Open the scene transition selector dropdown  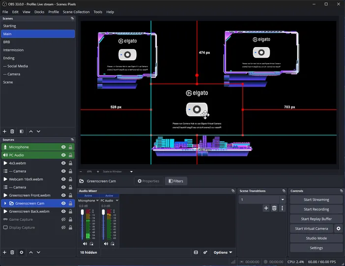coord(283,199)
